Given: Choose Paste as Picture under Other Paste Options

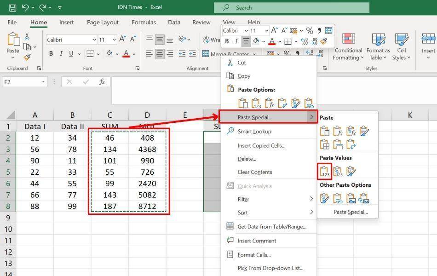Looking at the screenshot, I should pos(351,198).
